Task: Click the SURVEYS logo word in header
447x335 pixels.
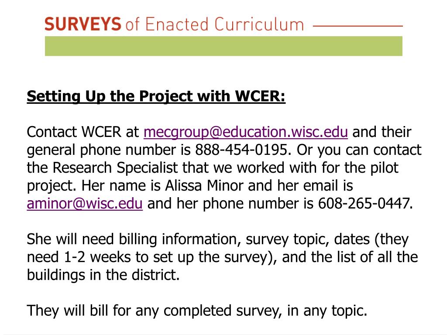Action: point(83,24)
